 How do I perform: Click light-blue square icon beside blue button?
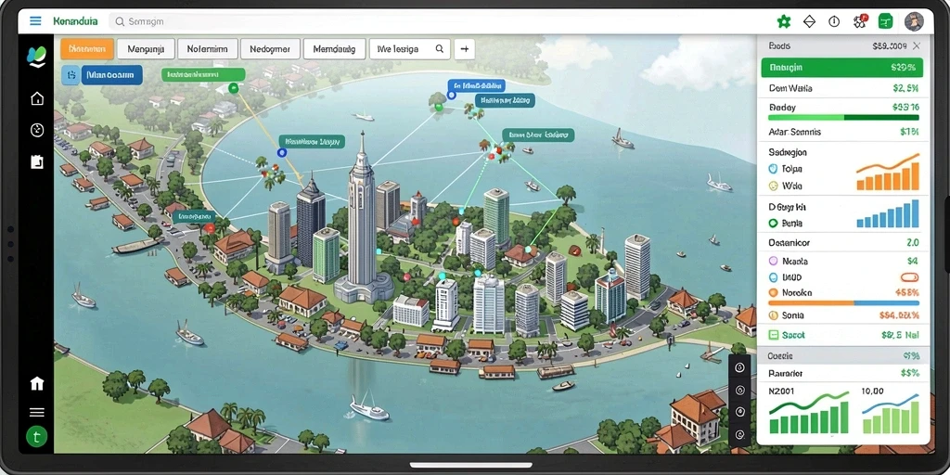pos(71,75)
